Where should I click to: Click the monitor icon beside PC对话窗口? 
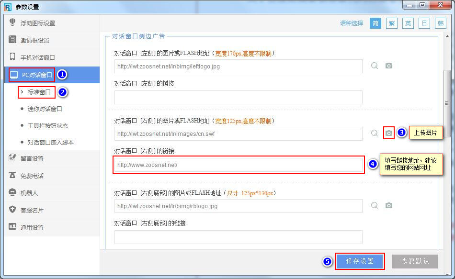[x=13, y=75]
